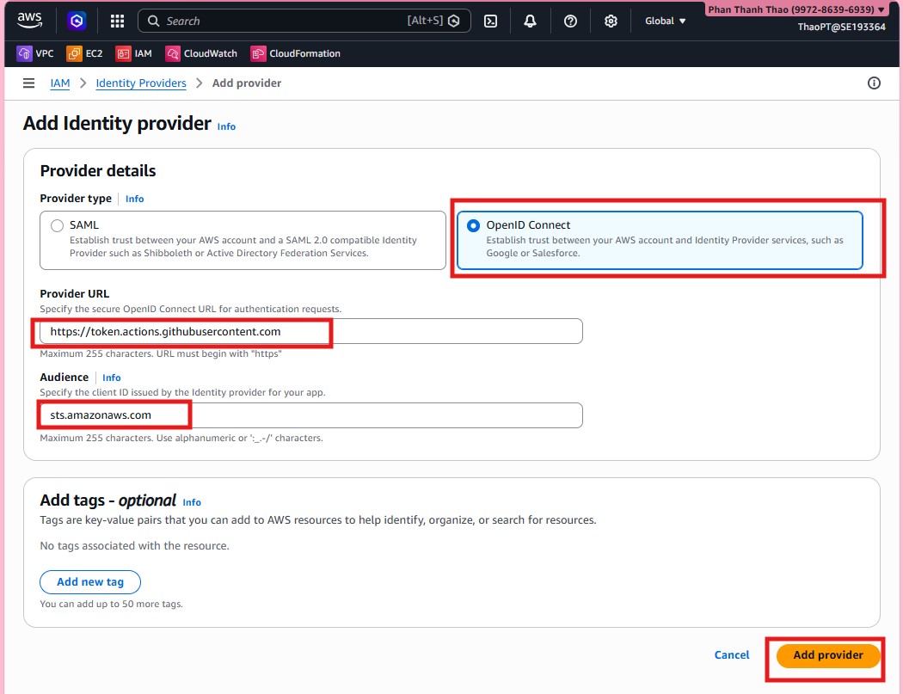903x694 pixels.
Task: Open CloudWatch from the favorites bar
Action: coord(200,52)
